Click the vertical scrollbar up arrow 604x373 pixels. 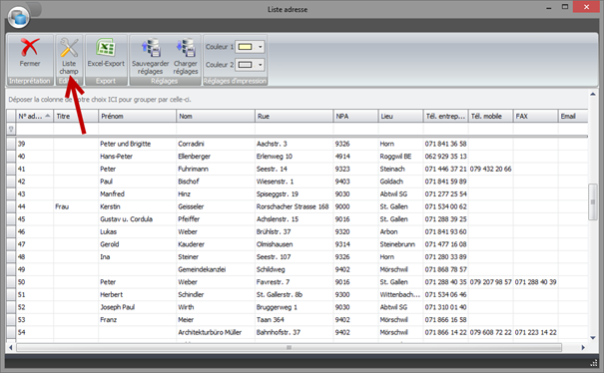[593, 94]
